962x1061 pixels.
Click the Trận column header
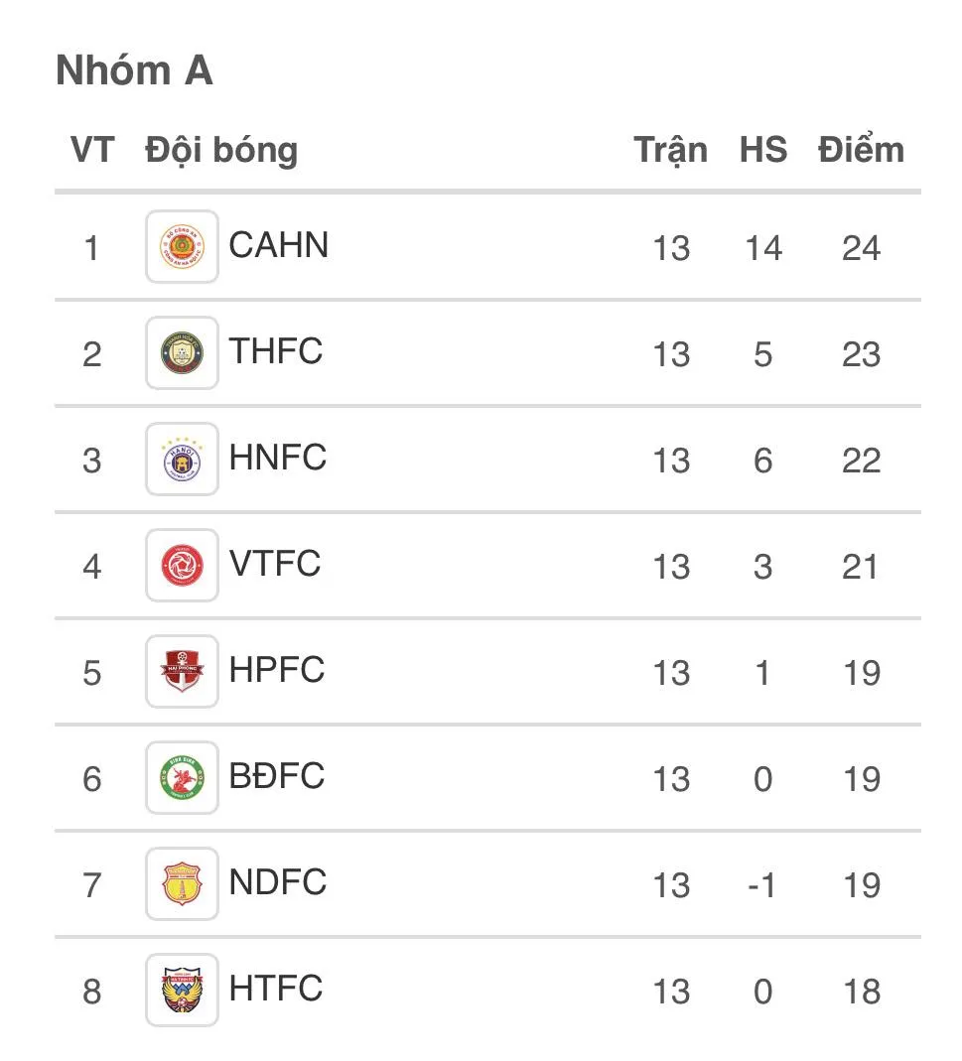tap(670, 150)
